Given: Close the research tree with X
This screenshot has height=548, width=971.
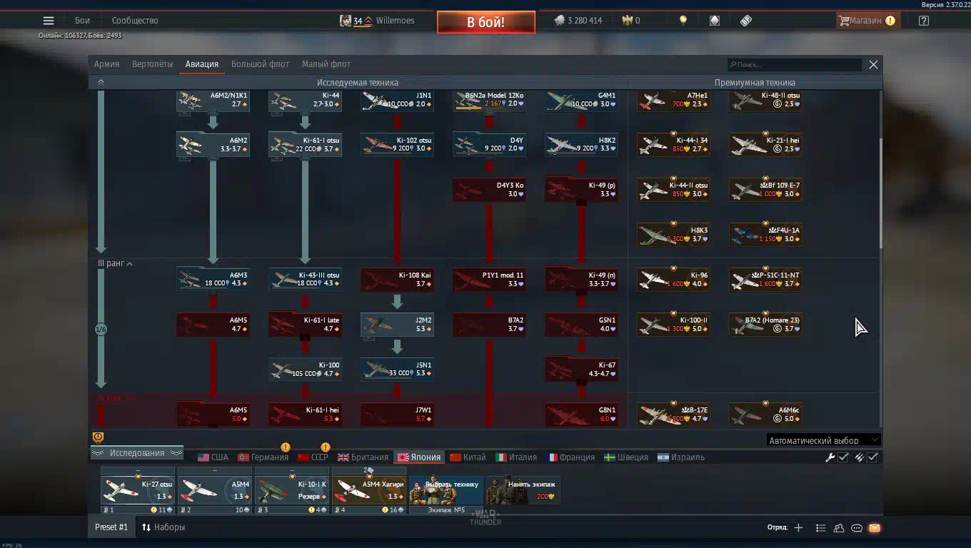Looking at the screenshot, I should (x=873, y=64).
